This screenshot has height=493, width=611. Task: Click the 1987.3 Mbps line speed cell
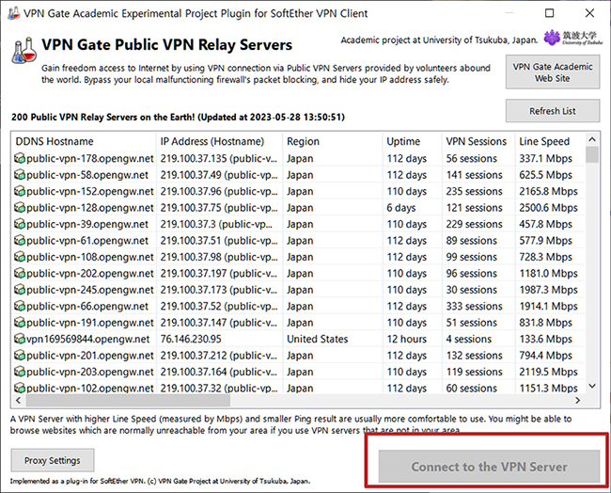[x=548, y=290]
